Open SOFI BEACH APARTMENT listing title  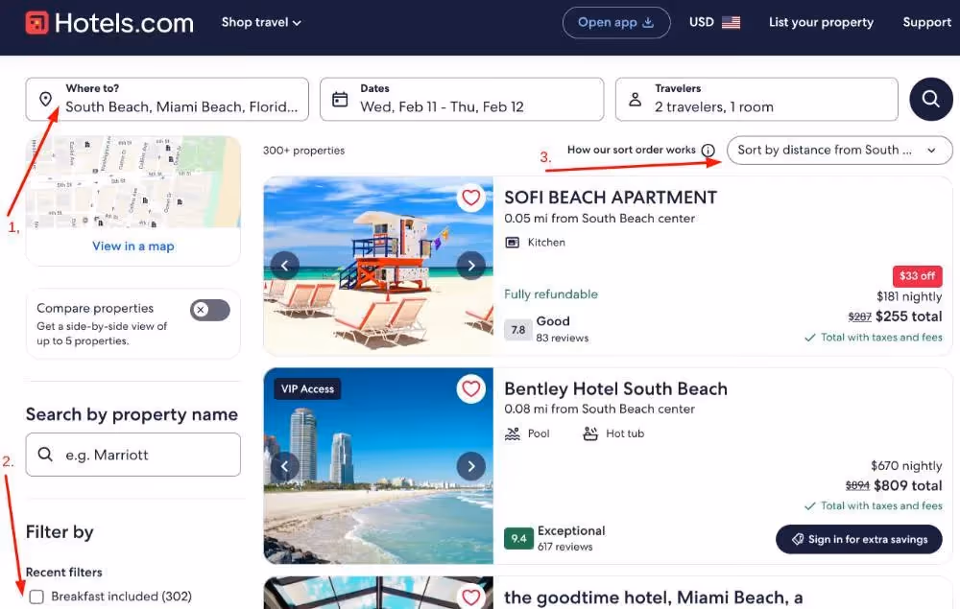point(611,198)
